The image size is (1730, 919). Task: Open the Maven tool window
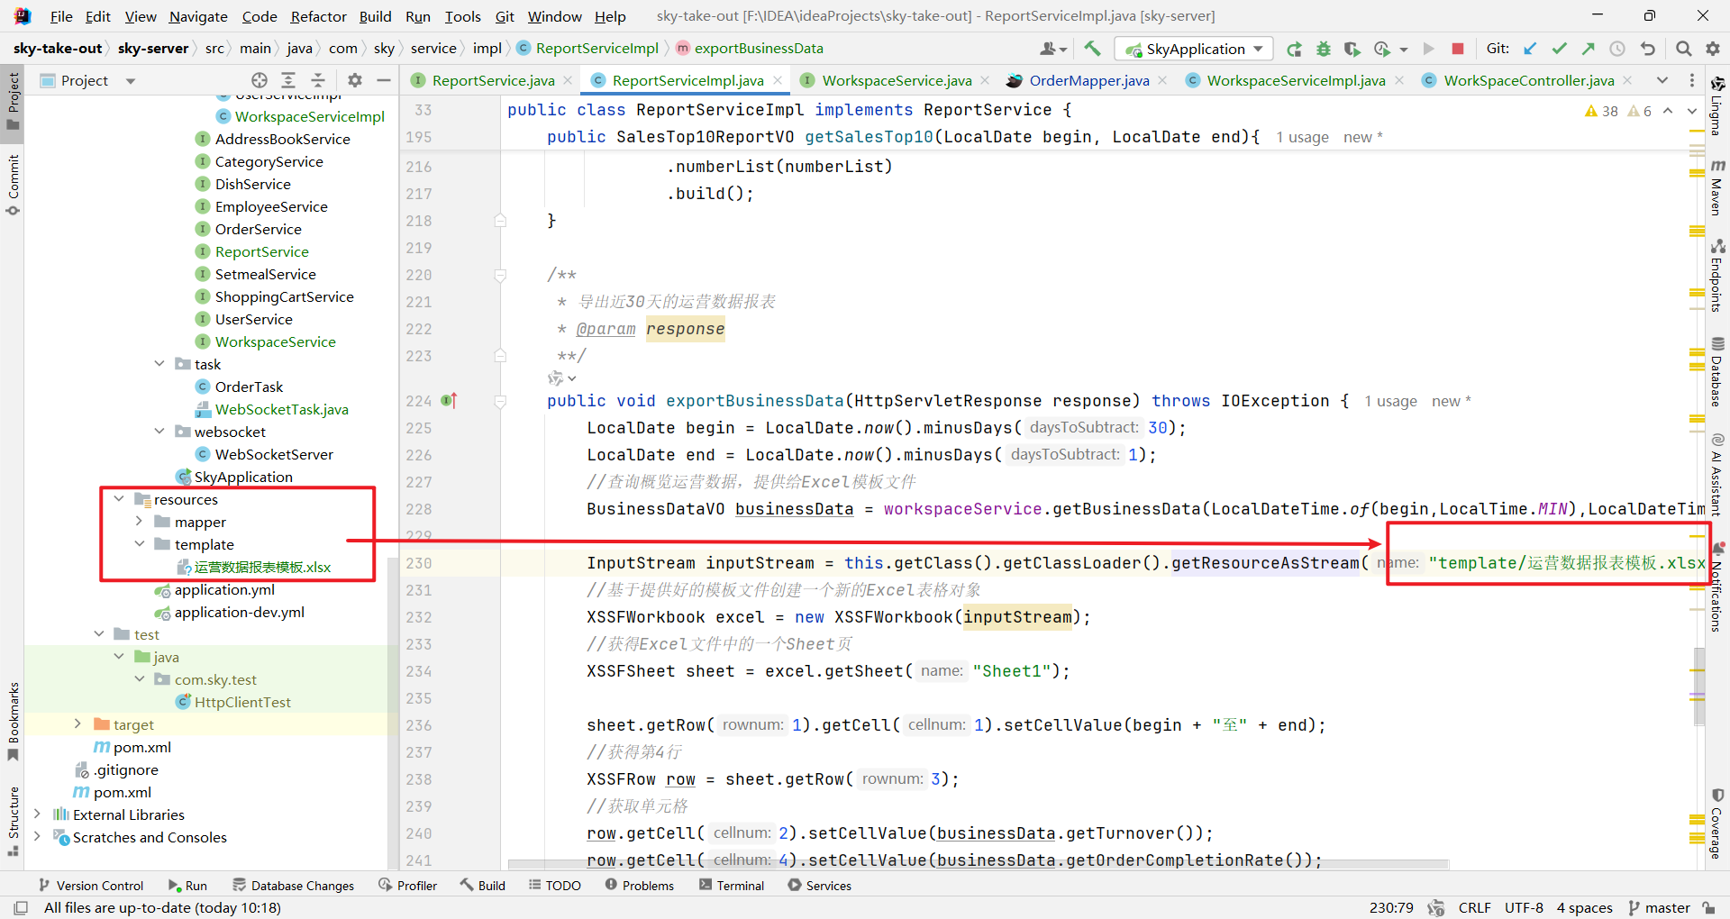(1717, 188)
